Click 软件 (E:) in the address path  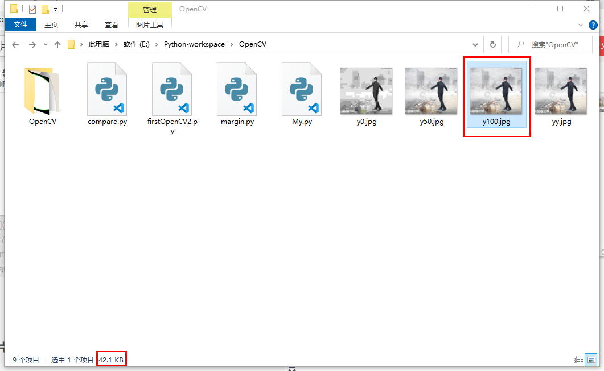coord(137,44)
